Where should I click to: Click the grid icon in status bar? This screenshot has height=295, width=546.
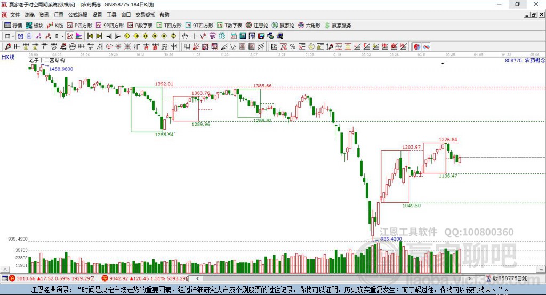coord(4,278)
